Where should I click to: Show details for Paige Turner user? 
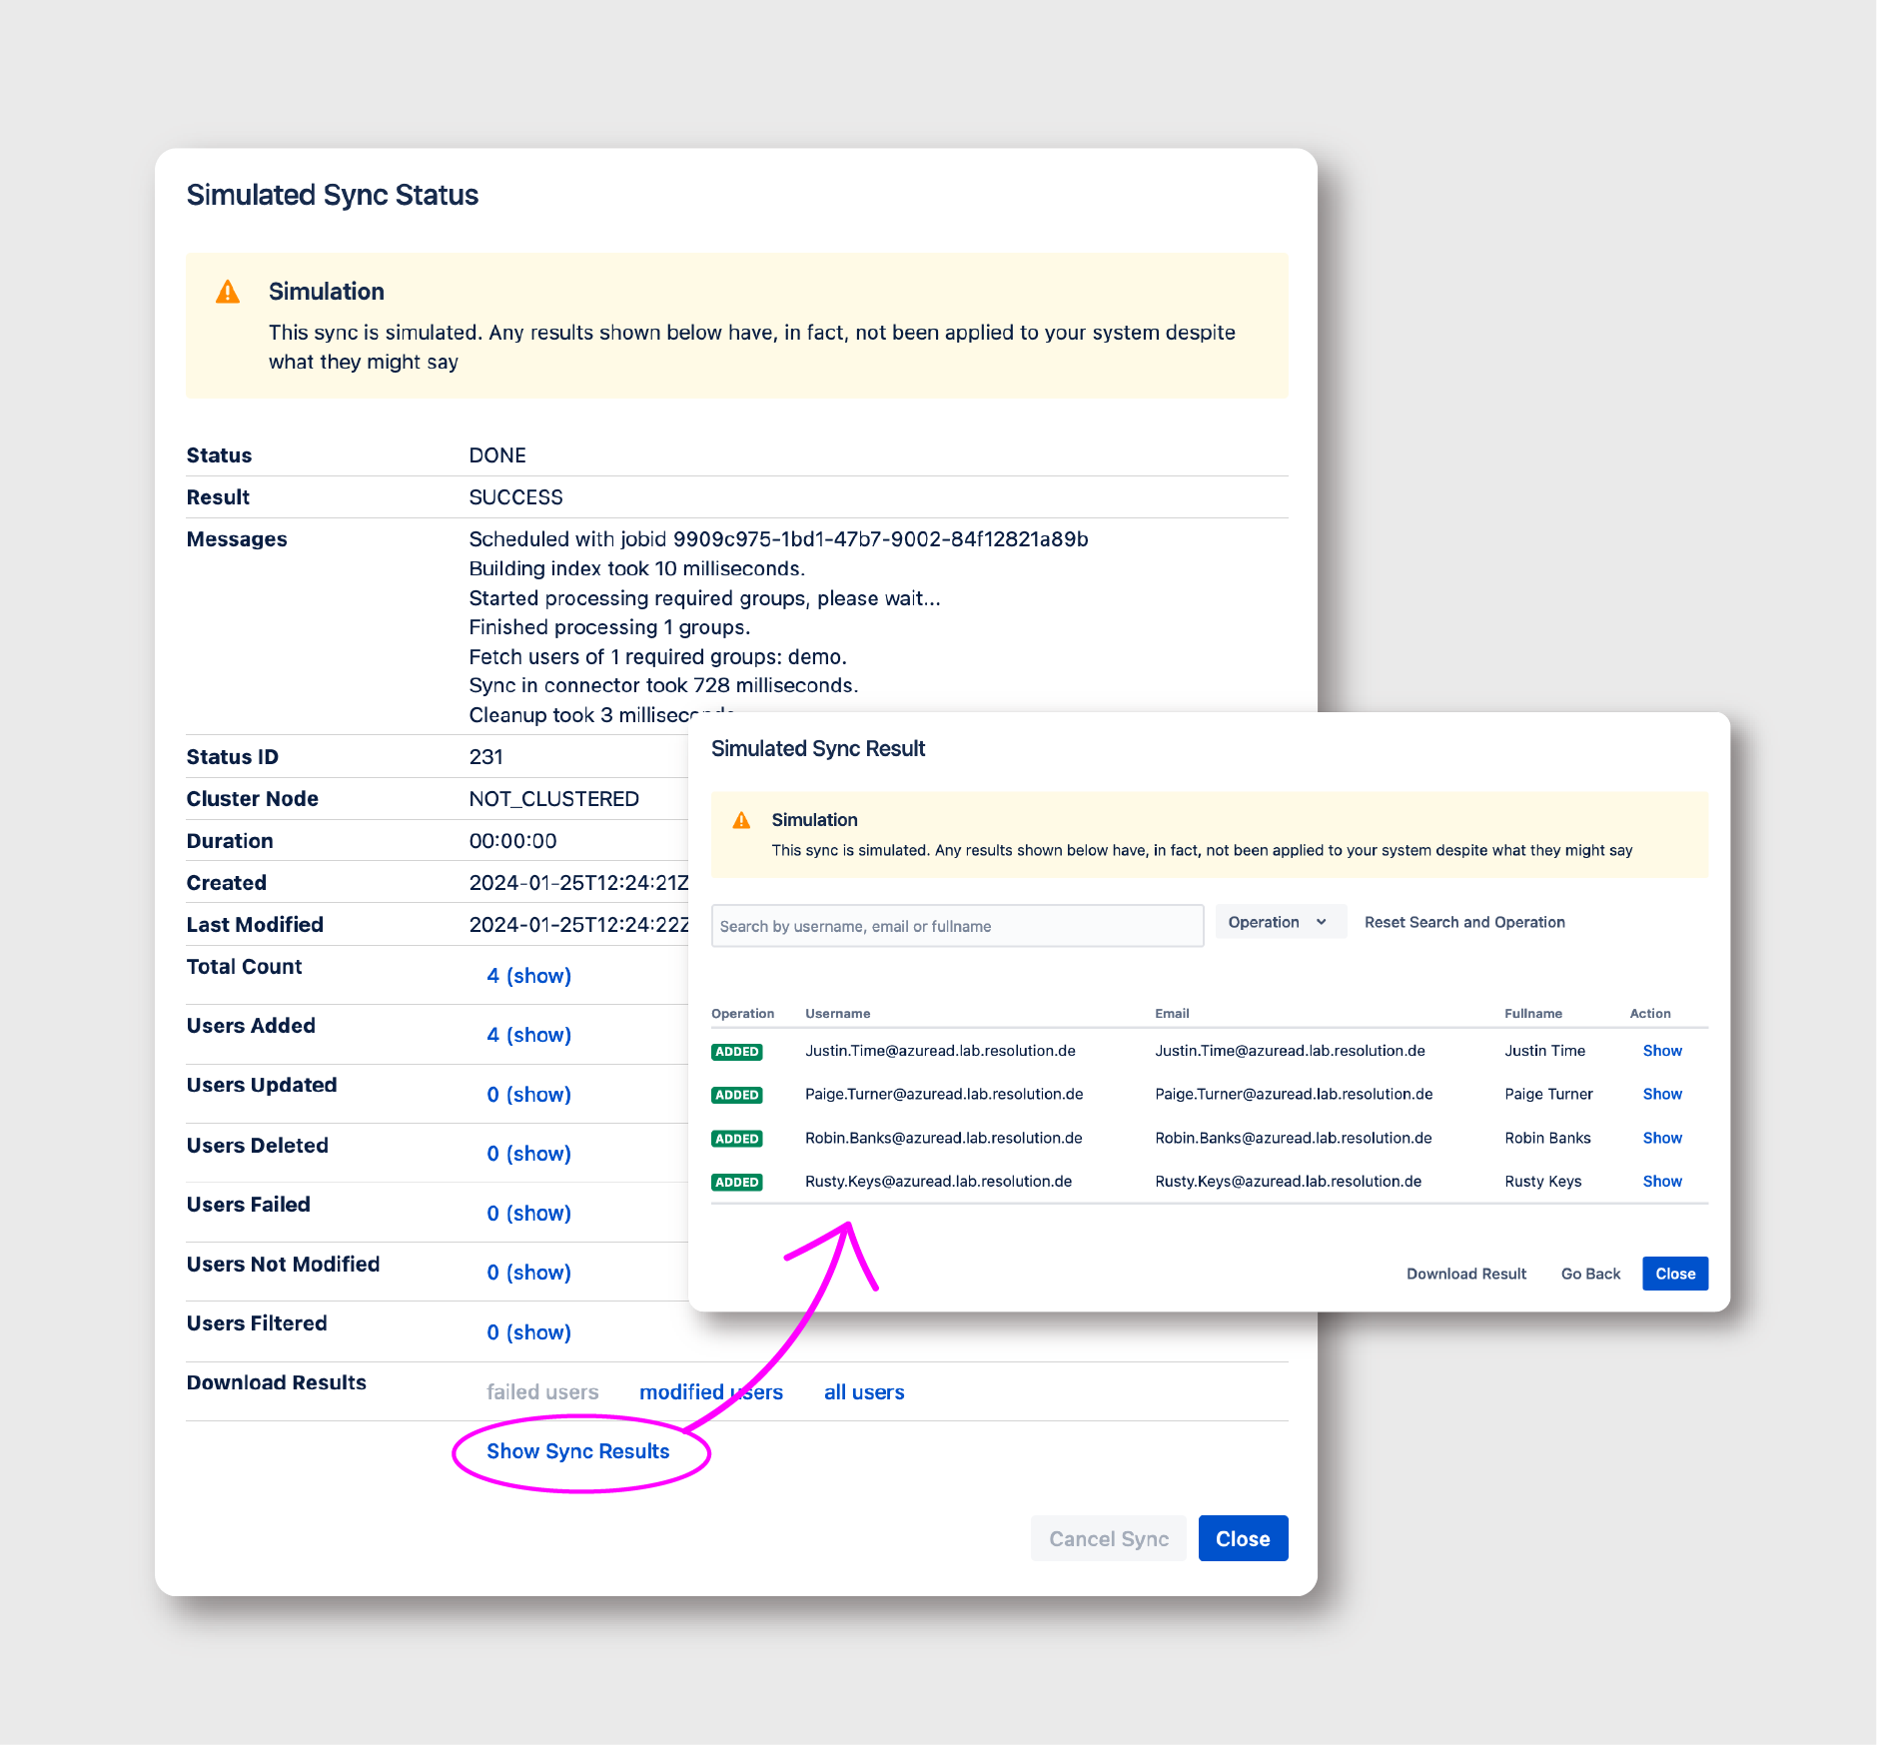point(1662,1094)
